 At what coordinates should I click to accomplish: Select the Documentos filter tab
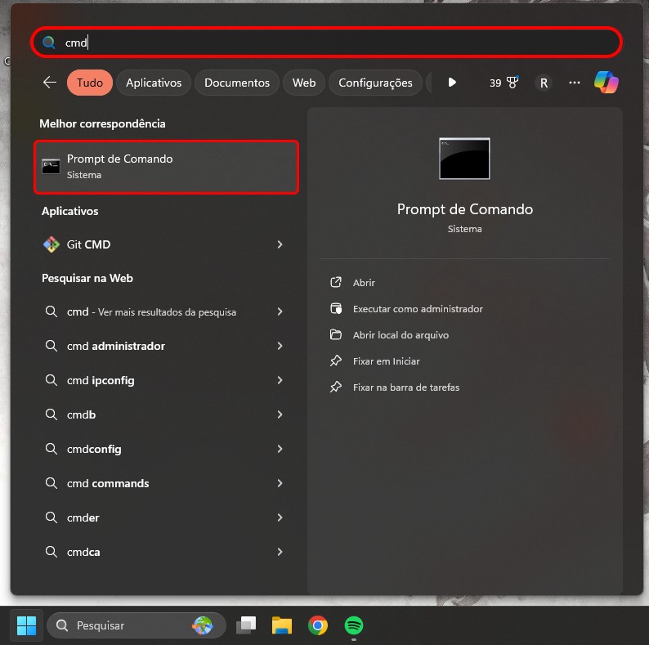pos(236,83)
